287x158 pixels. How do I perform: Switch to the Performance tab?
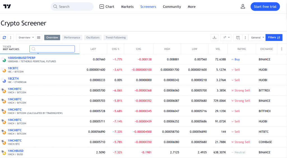72,37
